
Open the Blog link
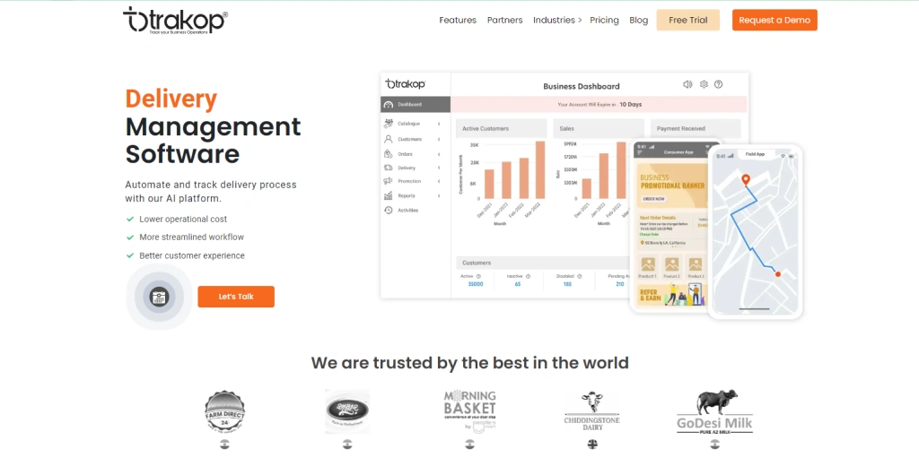point(638,20)
